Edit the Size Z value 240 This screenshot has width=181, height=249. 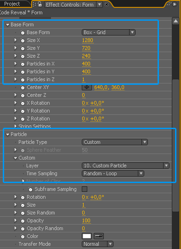[86, 56]
